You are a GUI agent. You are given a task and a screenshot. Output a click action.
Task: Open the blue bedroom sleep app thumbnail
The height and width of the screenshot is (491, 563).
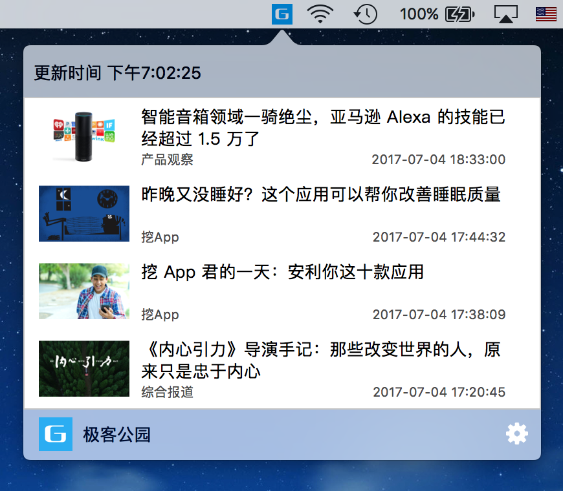click(84, 214)
